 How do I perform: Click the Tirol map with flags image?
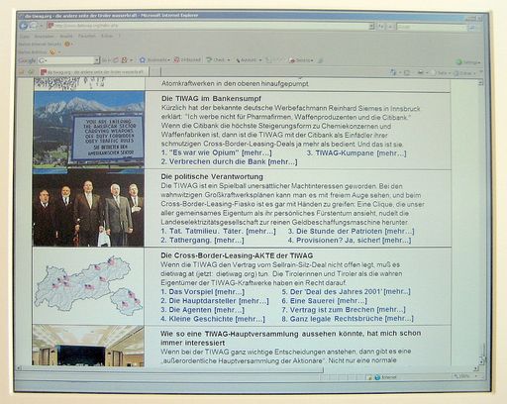[x=88, y=286]
